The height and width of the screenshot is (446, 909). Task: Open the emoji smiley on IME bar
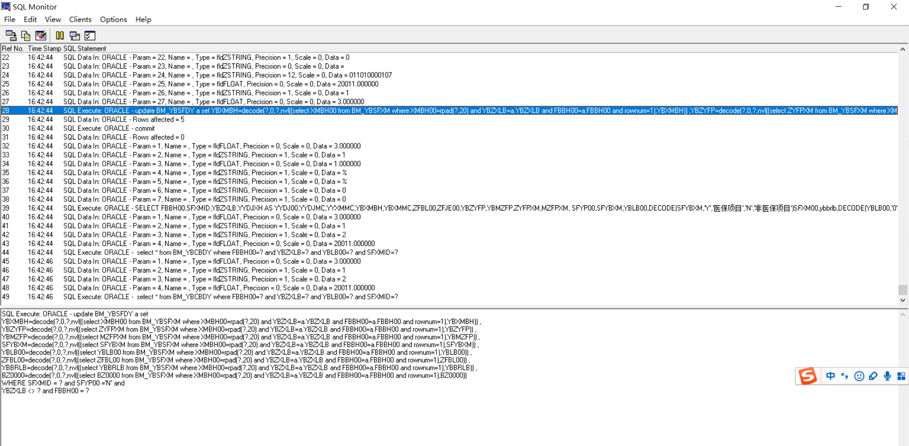[x=859, y=376]
